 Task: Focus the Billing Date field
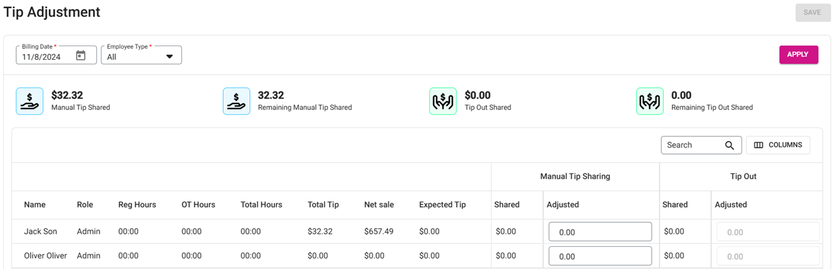(46, 57)
